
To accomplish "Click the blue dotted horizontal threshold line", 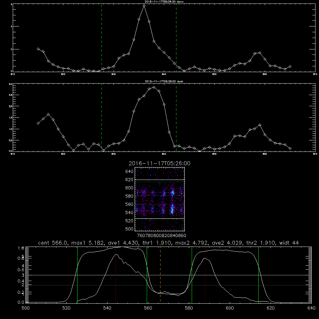I will (x=168, y=286).
